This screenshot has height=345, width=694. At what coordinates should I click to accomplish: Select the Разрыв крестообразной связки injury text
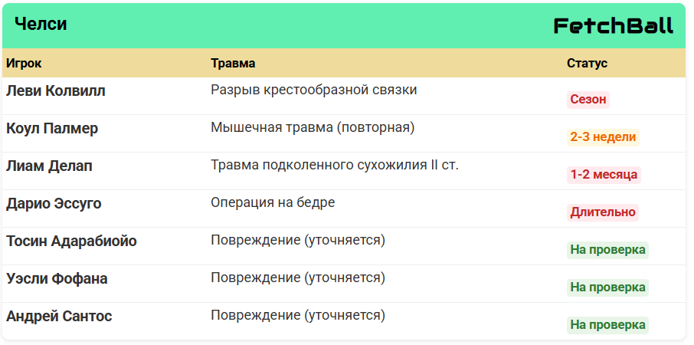[x=314, y=90]
